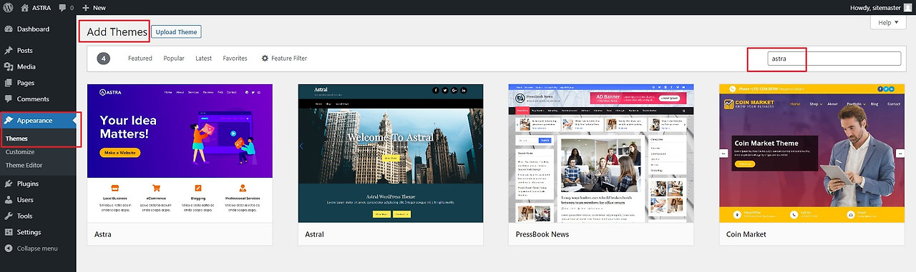The height and width of the screenshot is (272, 916).
Task: Select the Astral theme screenshot
Action: click(x=391, y=153)
